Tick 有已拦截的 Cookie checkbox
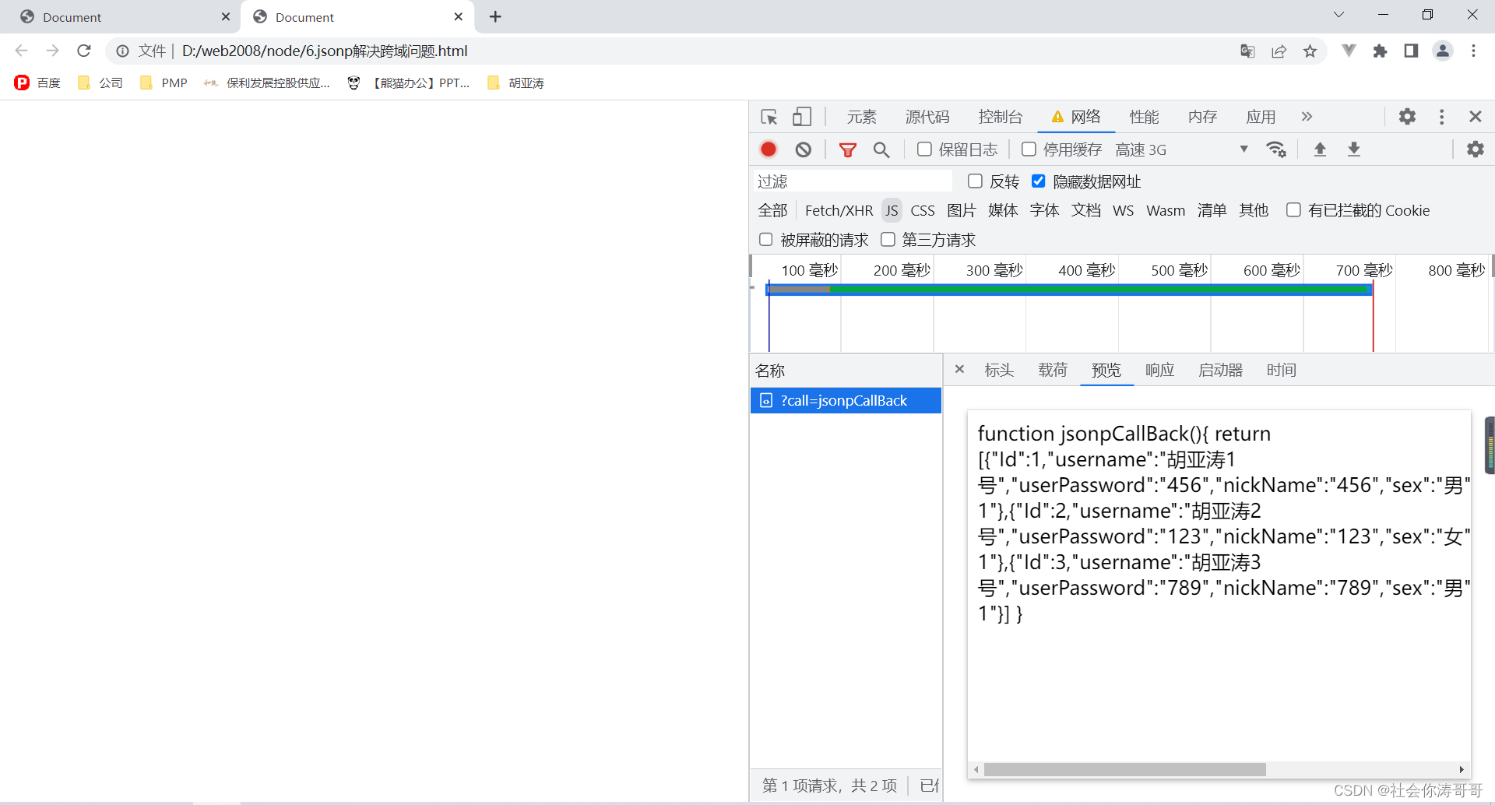1495x805 pixels. [x=1293, y=209]
